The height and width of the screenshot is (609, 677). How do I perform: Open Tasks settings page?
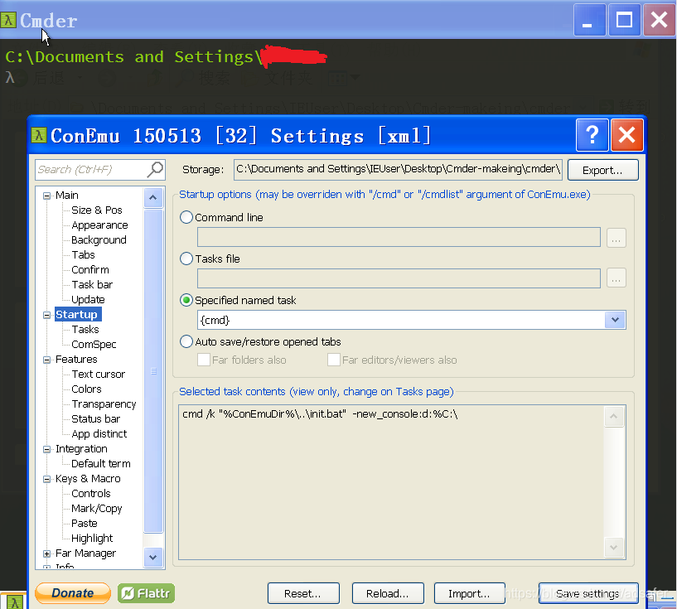[x=85, y=330]
